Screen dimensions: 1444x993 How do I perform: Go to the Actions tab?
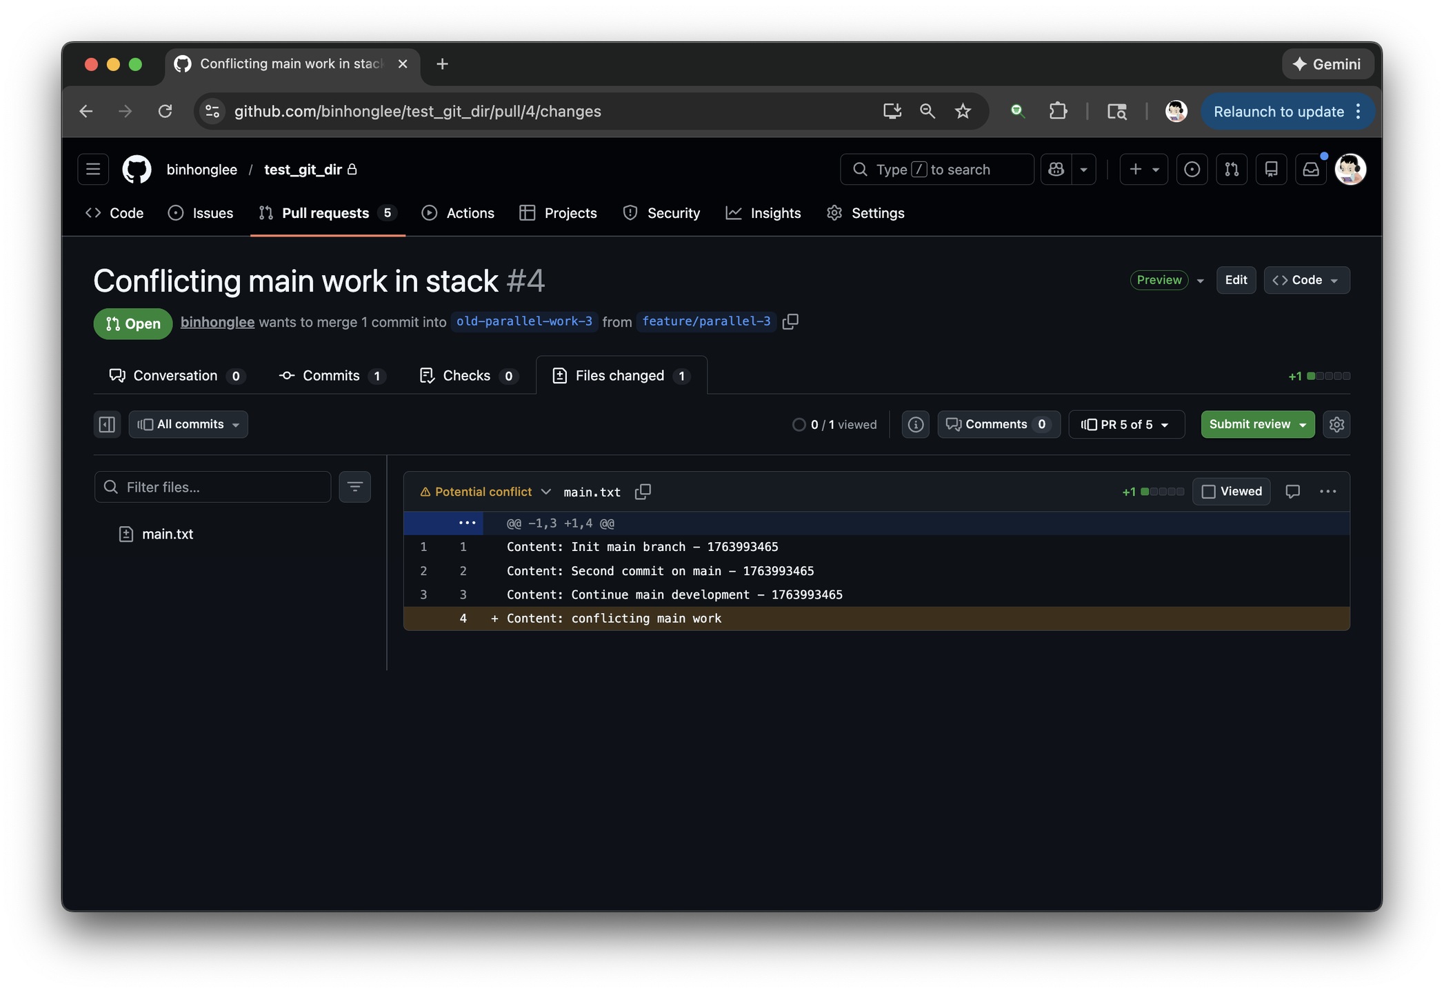tap(458, 212)
